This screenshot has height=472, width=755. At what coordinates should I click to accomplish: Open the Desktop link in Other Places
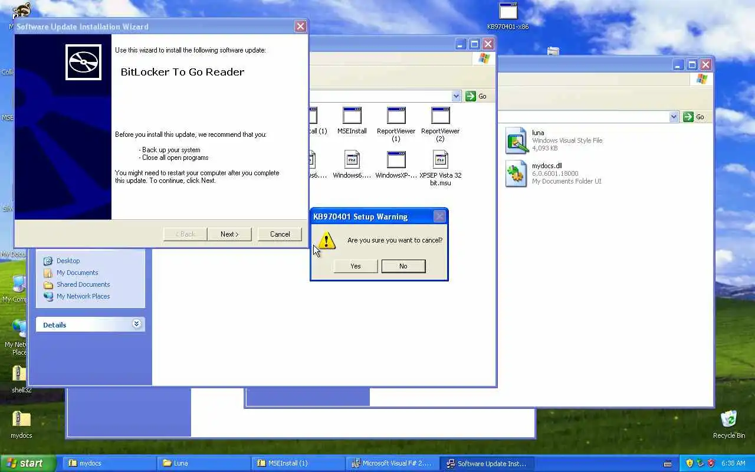tap(68, 261)
